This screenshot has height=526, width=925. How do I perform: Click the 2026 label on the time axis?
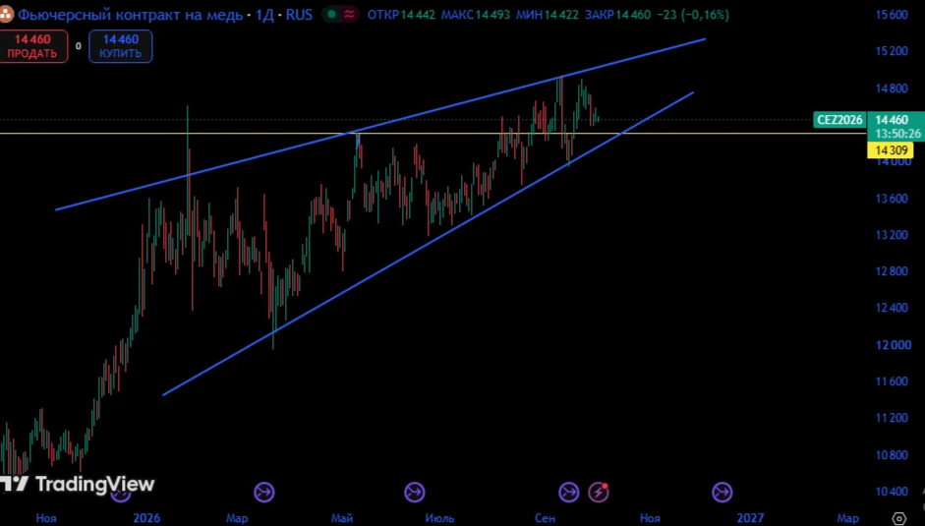(x=146, y=518)
